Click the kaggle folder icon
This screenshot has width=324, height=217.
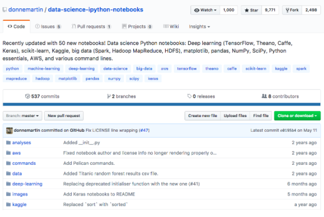(8, 204)
